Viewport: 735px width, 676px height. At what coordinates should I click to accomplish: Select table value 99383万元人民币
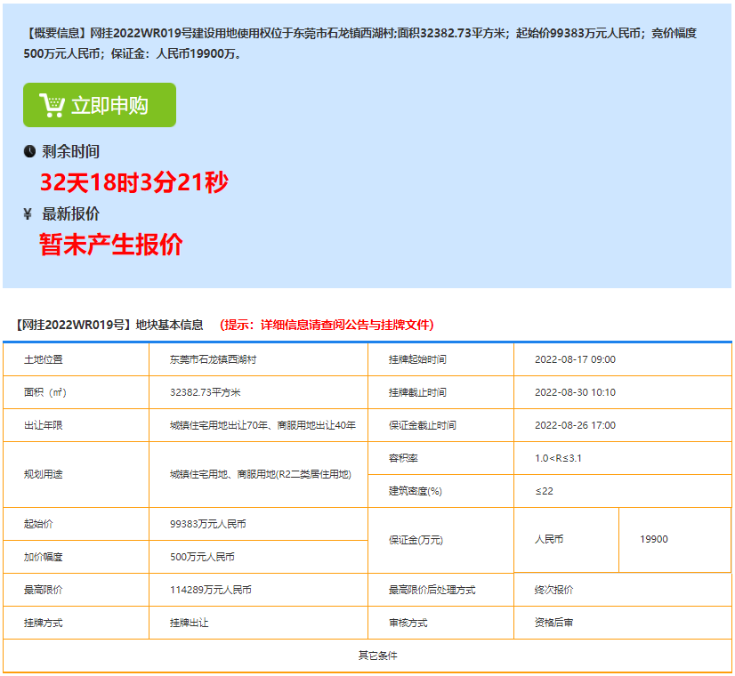point(207,524)
